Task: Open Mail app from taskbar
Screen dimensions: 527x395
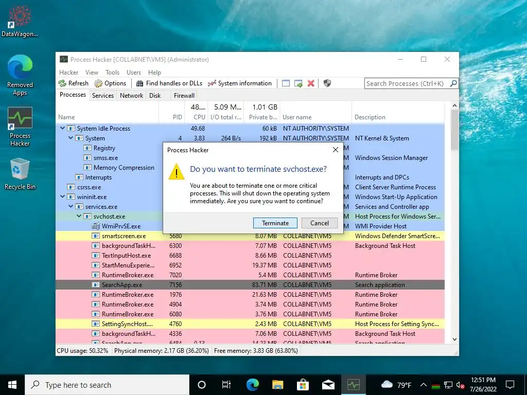Action: point(328,385)
